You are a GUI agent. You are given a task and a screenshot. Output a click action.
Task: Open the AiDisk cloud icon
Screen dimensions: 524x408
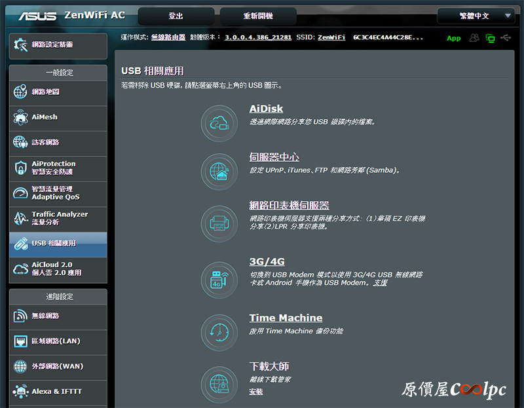219,123
